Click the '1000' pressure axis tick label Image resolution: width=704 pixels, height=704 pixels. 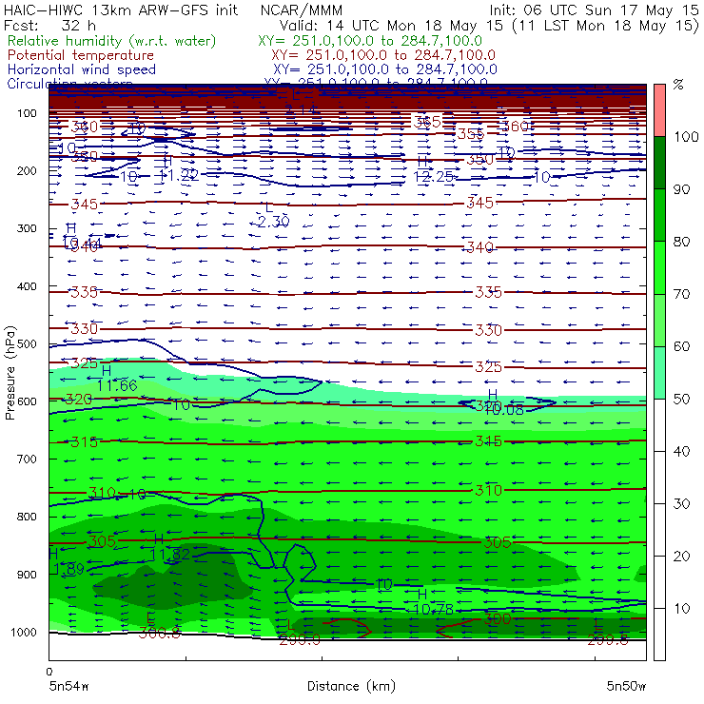[24, 632]
